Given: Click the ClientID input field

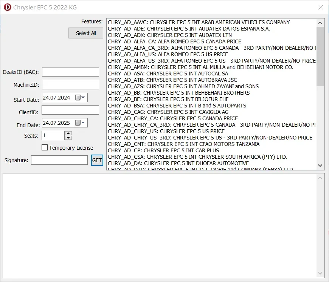Looking at the screenshot, I should pos(70,110).
